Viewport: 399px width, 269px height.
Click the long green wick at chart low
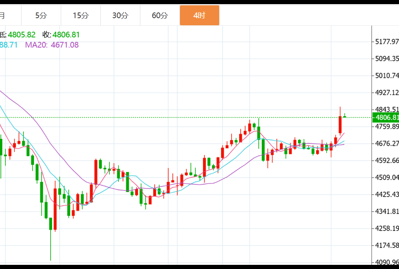pos(51,245)
